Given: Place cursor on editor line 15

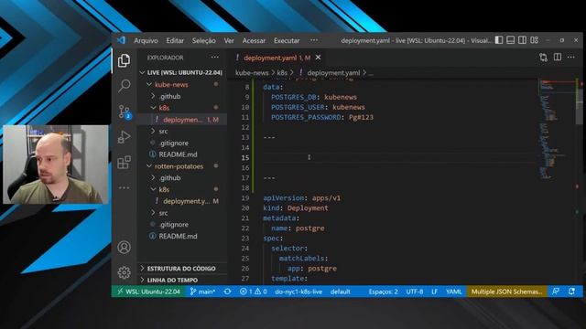Looking at the screenshot, I should tap(400, 157).
